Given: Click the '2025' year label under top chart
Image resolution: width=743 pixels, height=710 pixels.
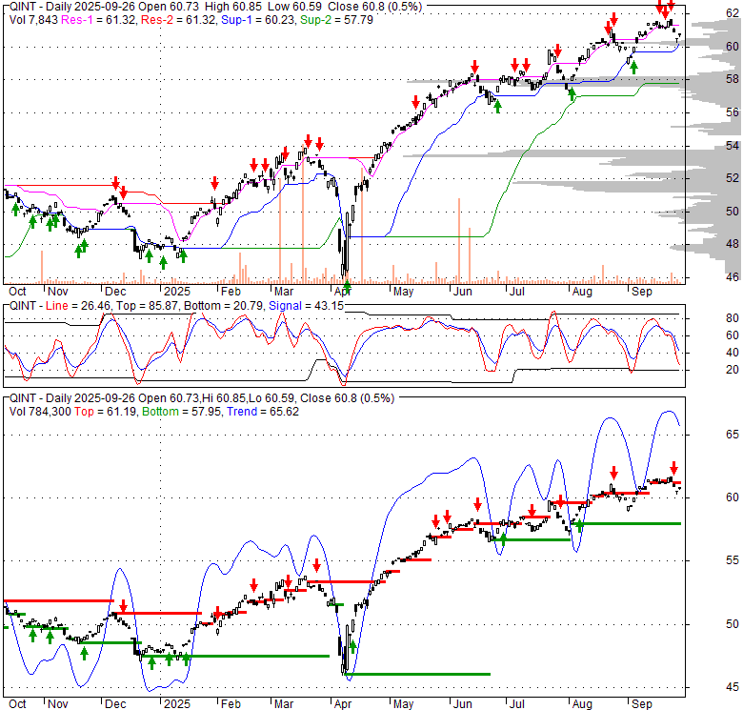Looking at the screenshot, I should click(177, 292).
